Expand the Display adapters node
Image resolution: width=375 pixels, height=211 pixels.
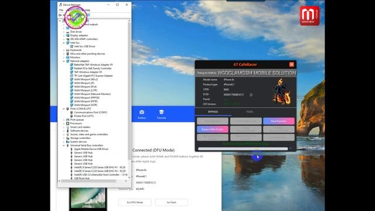(64, 35)
